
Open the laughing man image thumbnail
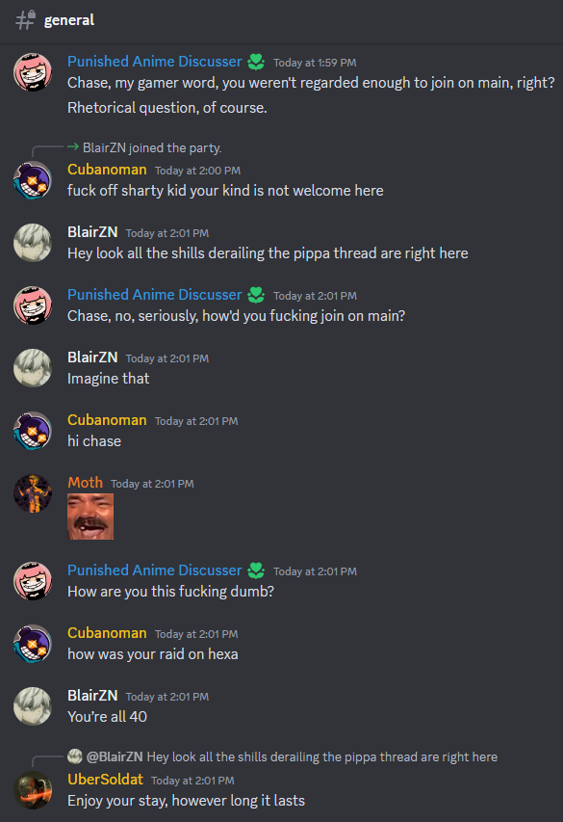point(90,517)
